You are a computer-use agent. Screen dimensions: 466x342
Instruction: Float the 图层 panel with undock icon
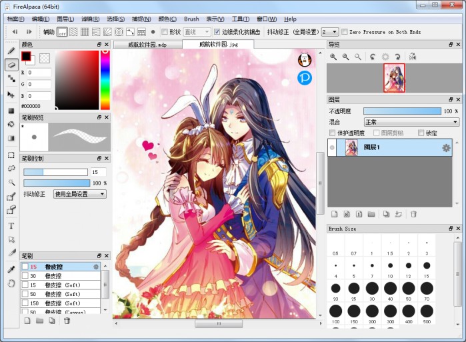click(x=451, y=99)
